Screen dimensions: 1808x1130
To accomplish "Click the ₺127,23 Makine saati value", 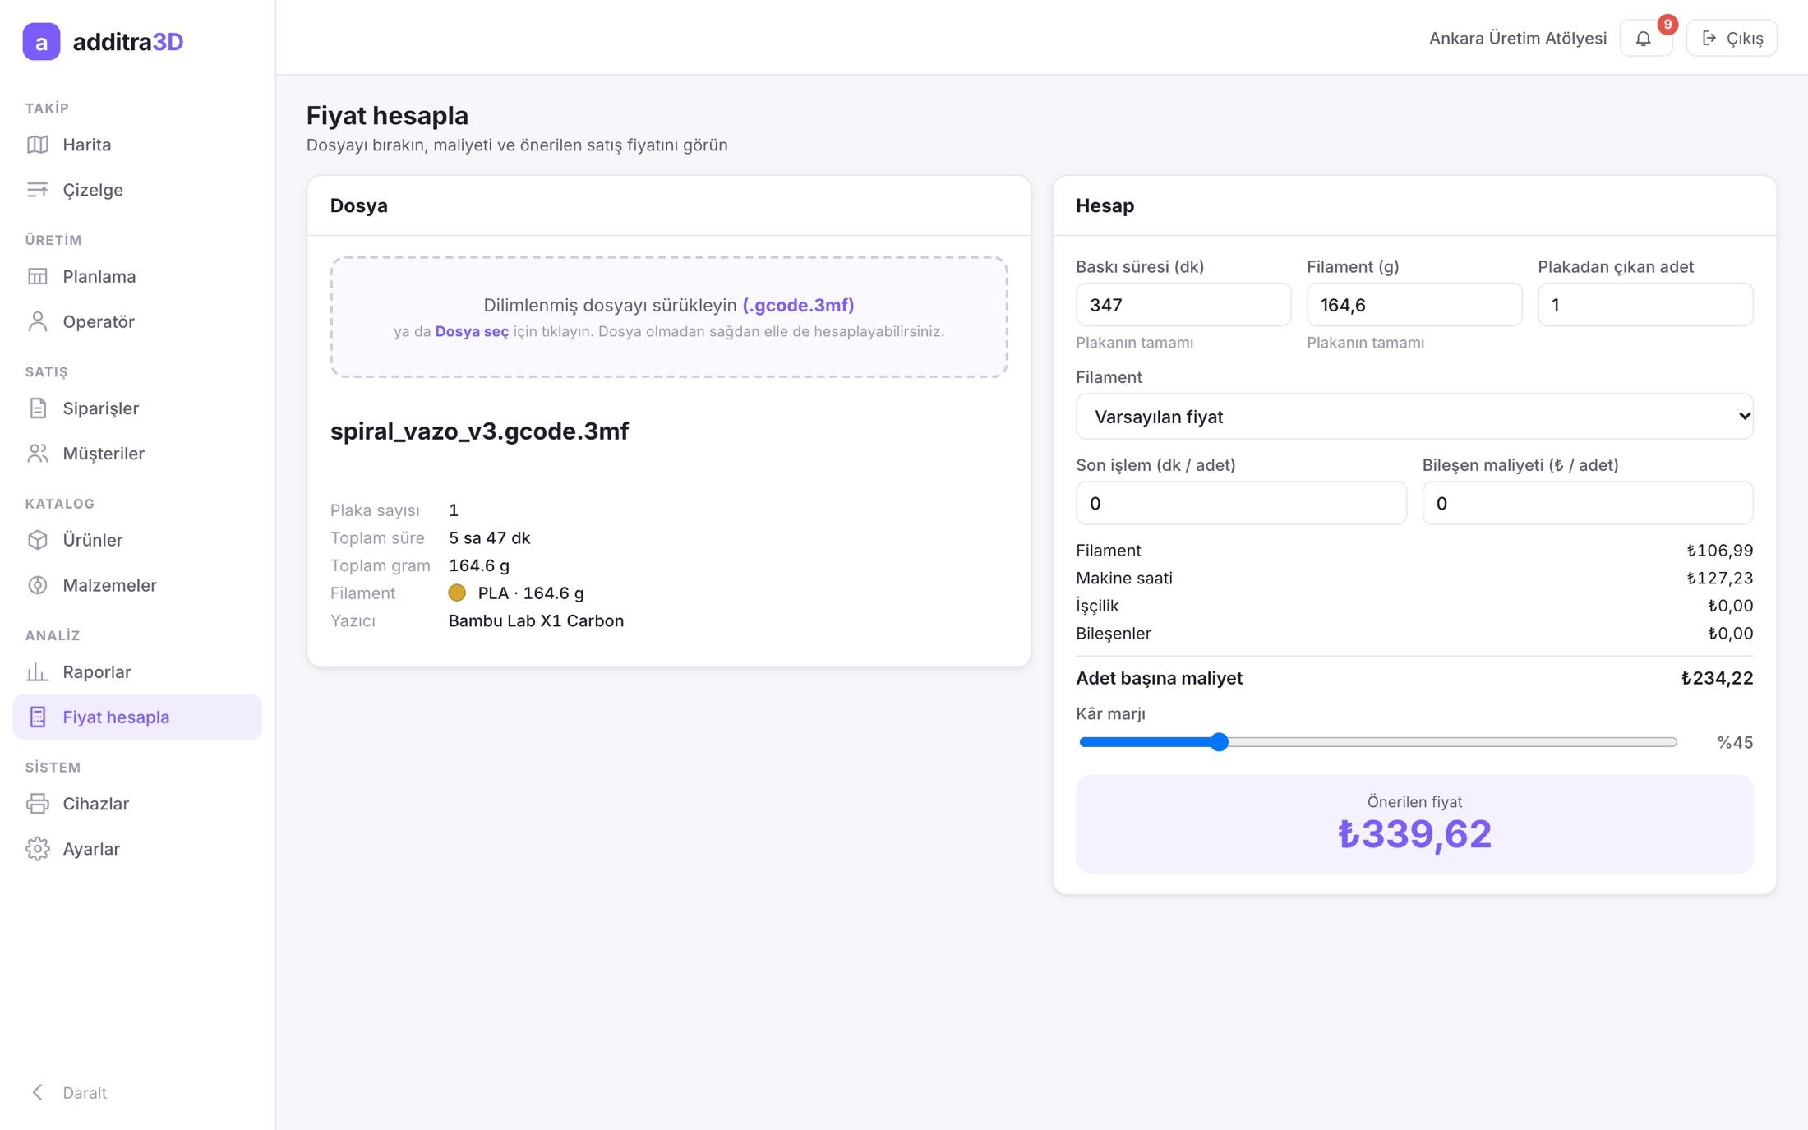I will tap(1719, 578).
